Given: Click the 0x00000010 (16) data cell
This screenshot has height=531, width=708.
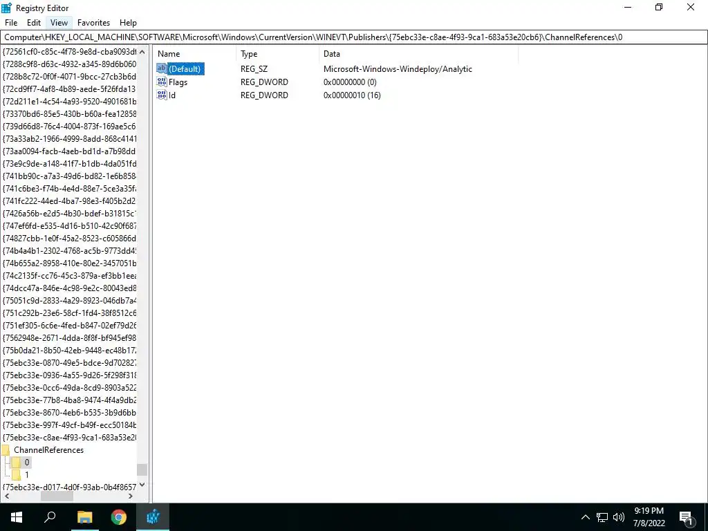Looking at the screenshot, I should click(352, 95).
